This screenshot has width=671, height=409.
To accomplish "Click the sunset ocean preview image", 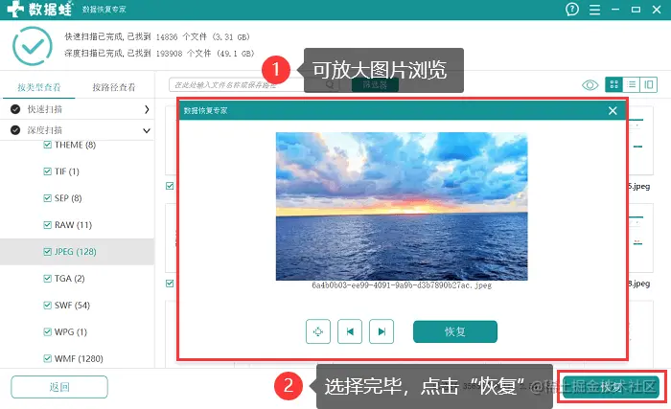I will point(402,206).
